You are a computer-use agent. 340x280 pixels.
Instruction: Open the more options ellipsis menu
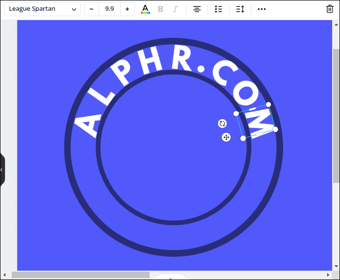point(262,9)
